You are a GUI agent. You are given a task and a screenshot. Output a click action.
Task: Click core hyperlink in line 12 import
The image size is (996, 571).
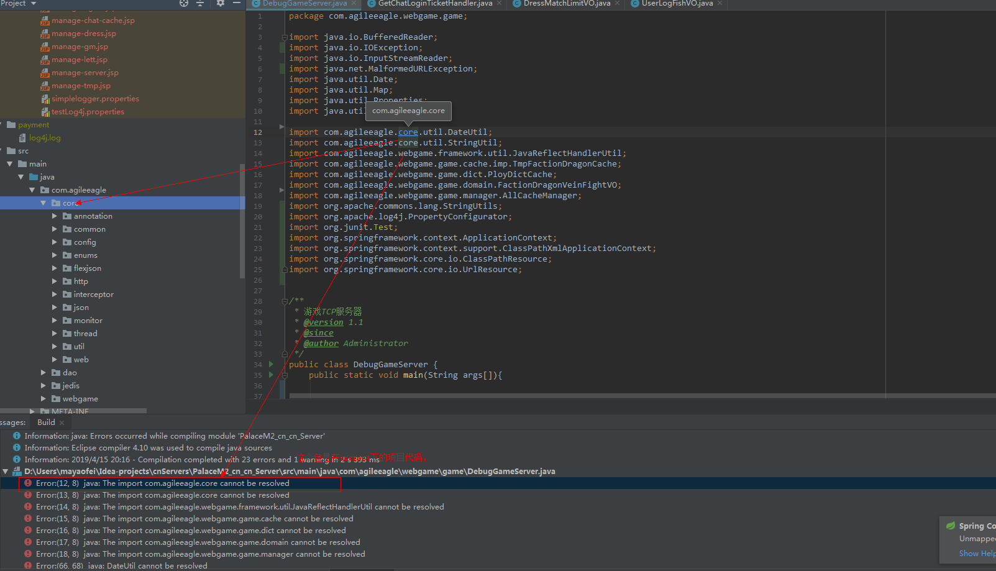pyautogui.click(x=408, y=132)
